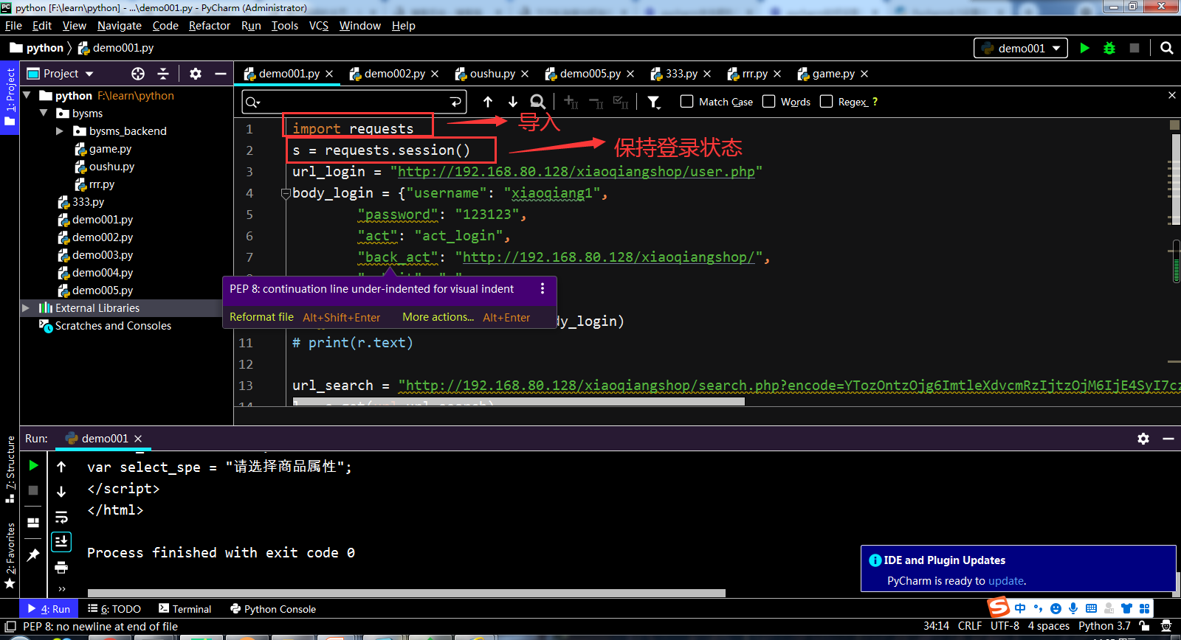Open the VCS menu

click(x=319, y=26)
